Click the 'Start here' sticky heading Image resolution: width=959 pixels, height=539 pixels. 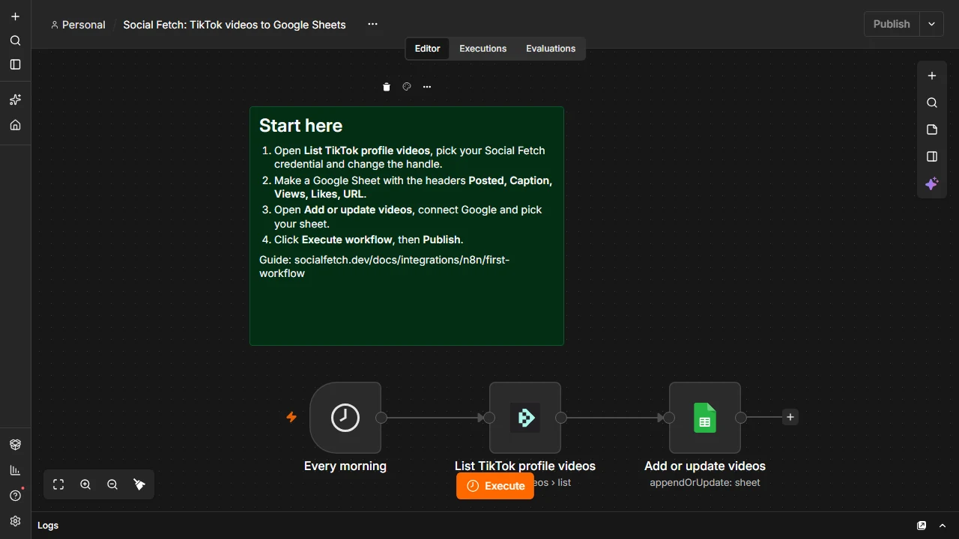300,126
